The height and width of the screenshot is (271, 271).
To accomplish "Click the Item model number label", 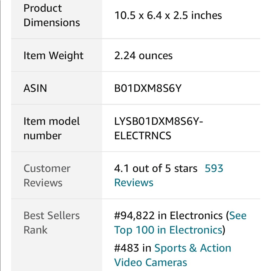I will (51, 128).
